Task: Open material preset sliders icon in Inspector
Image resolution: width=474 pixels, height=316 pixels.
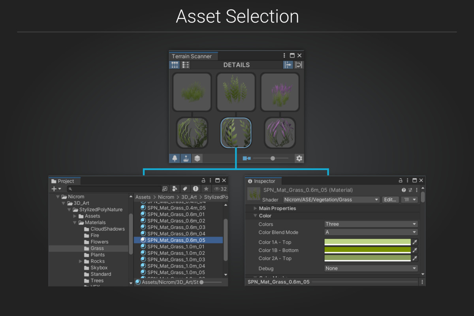Action: [x=410, y=190]
